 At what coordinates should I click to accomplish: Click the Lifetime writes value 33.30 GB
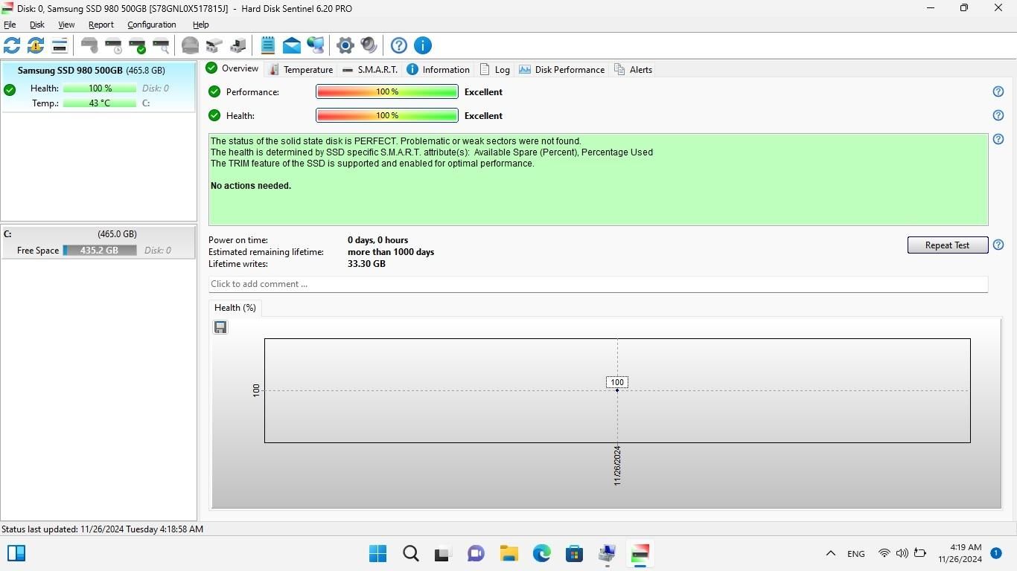366,264
